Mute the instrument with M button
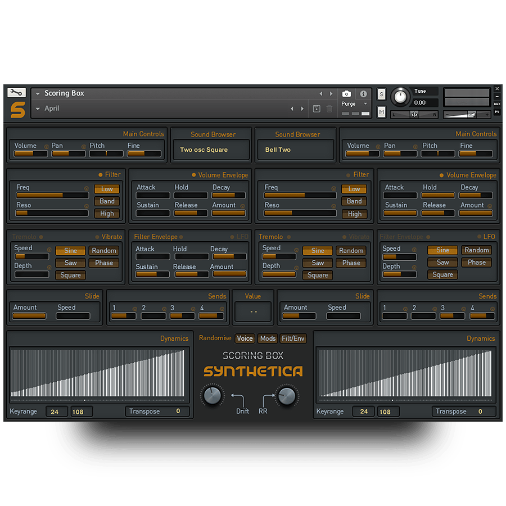The height and width of the screenshot is (506, 506). 382,112
